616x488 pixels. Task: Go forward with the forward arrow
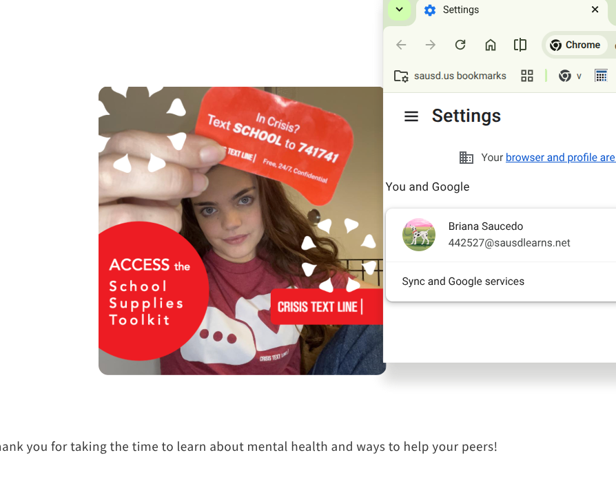click(x=431, y=45)
